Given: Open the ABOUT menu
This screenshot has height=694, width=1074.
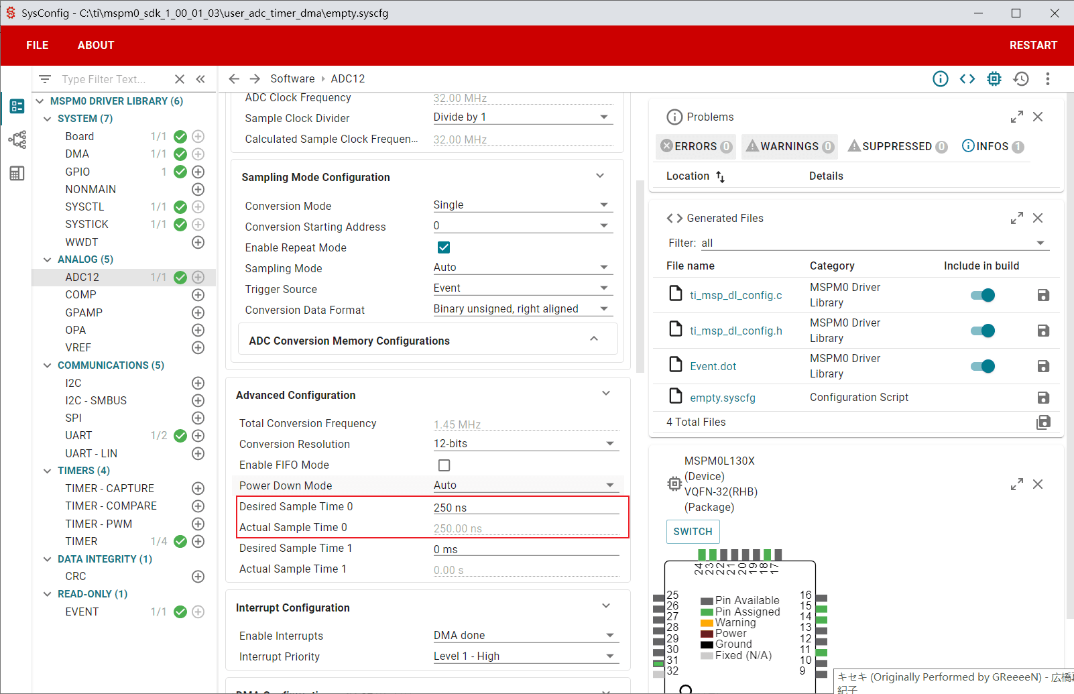Looking at the screenshot, I should [96, 46].
